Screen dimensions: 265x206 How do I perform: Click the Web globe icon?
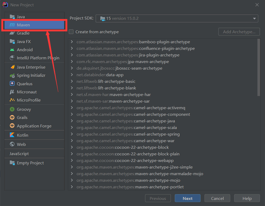pos(12,144)
